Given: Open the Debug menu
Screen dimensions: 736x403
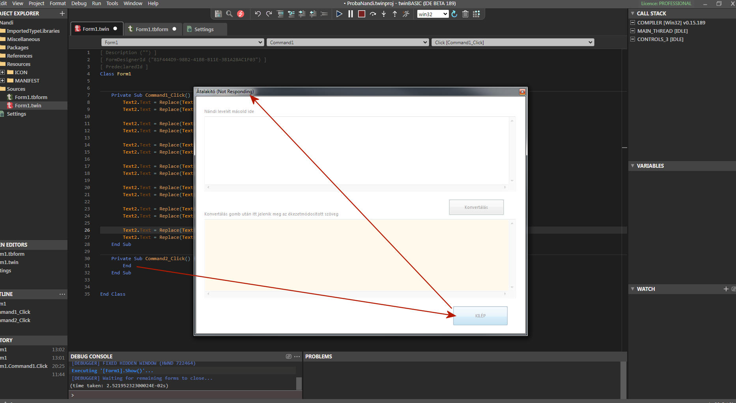Looking at the screenshot, I should click(79, 3).
